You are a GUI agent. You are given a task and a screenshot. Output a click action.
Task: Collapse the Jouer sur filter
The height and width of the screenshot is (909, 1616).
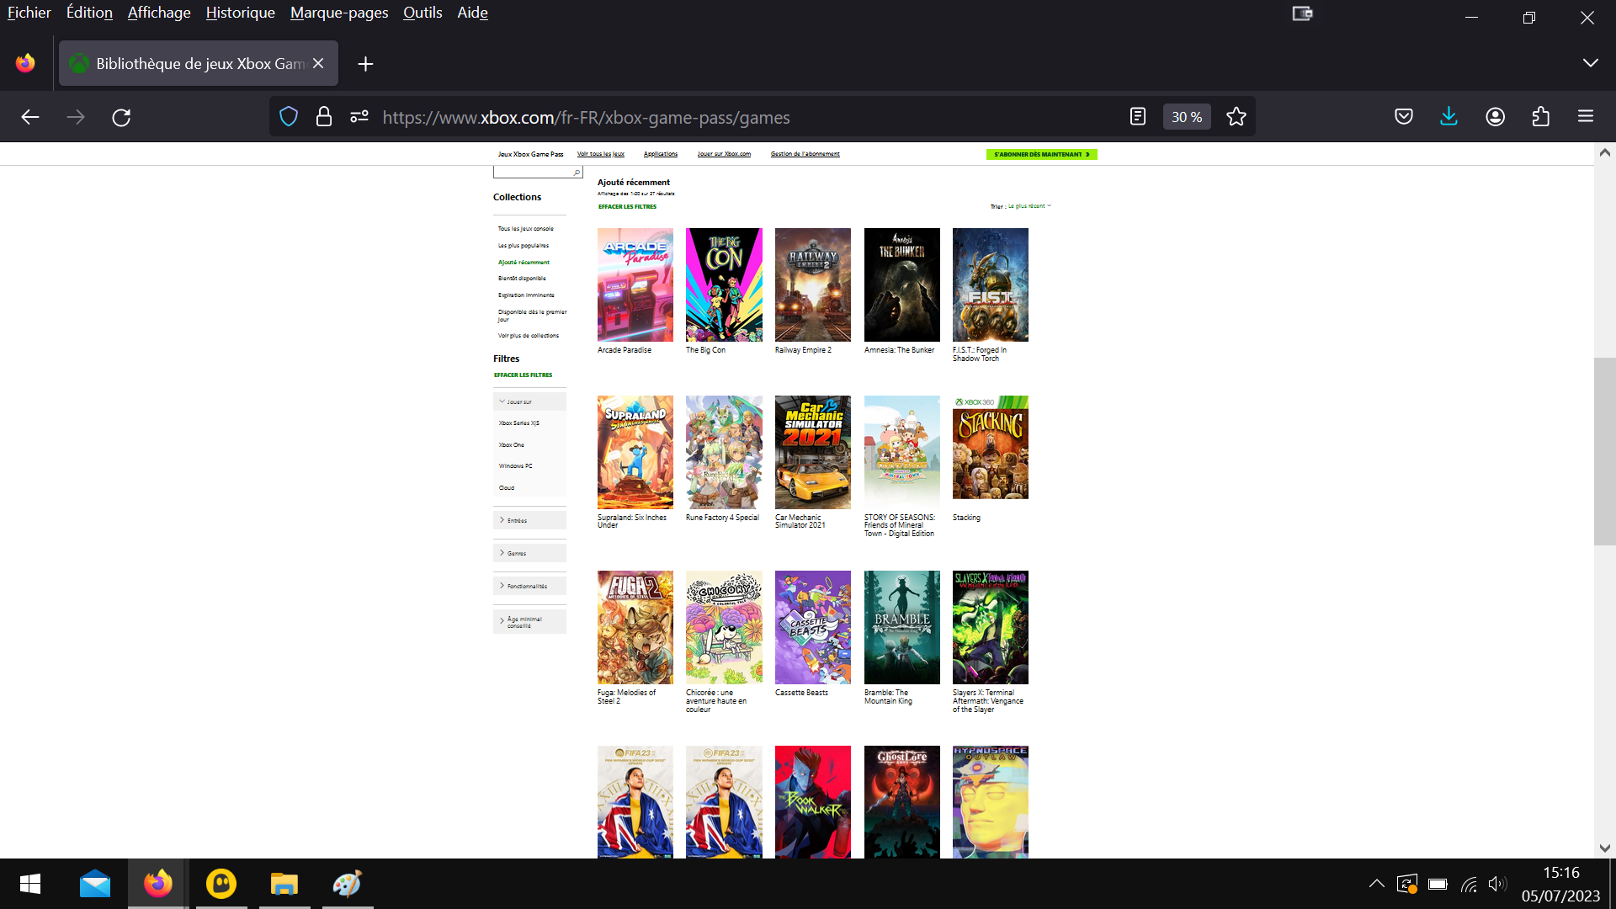pyautogui.click(x=529, y=401)
